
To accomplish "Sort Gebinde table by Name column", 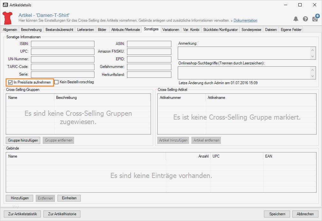I will point(86,156).
